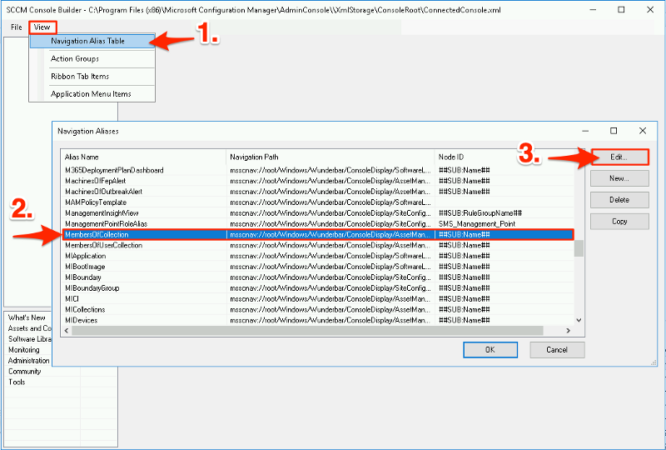Select the MIApplication alias
The image size is (666, 450).
318,256
